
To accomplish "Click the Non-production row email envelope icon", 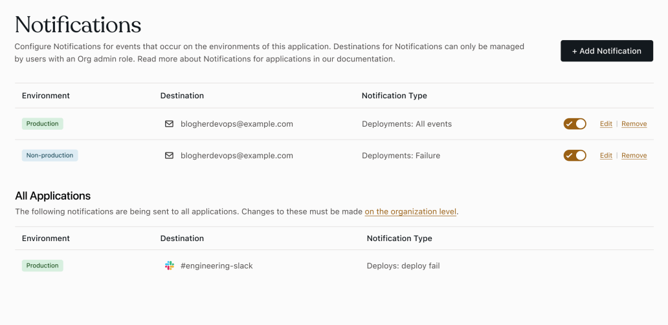I will click(169, 156).
